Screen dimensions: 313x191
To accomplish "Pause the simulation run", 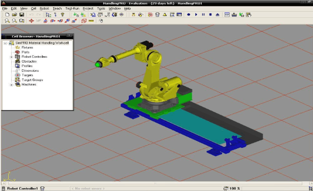I will click(x=203, y=15).
